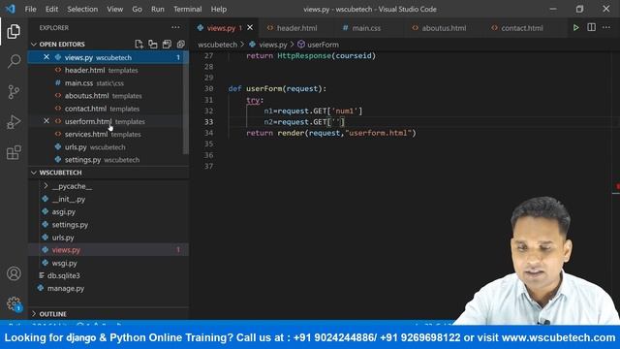Open the Accounts icon
This screenshot has width=620, height=349.
[14, 273]
